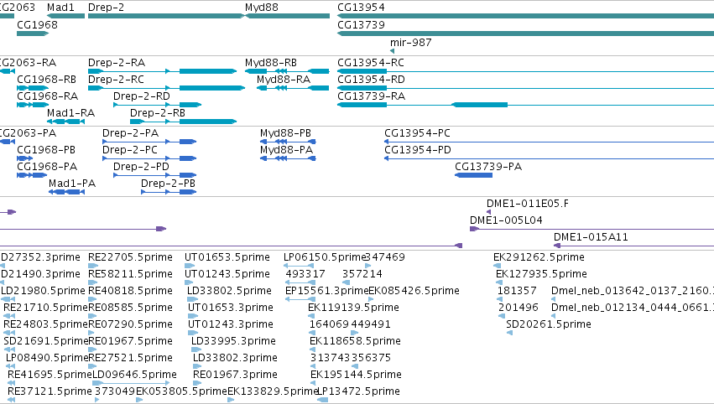Click transcript Mad1-RA
Image resolution: width=714 pixels, height=404 pixels.
pyautogui.click(x=65, y=122)
